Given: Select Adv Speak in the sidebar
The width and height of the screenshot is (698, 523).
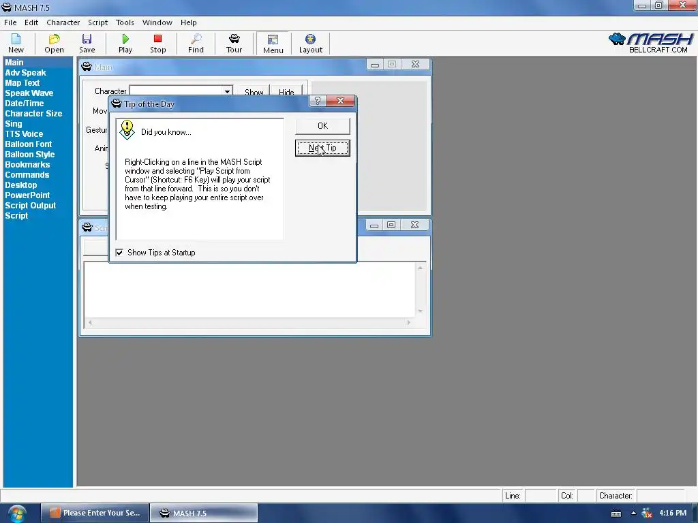Looking at the screenshot, I should point(25,73).
